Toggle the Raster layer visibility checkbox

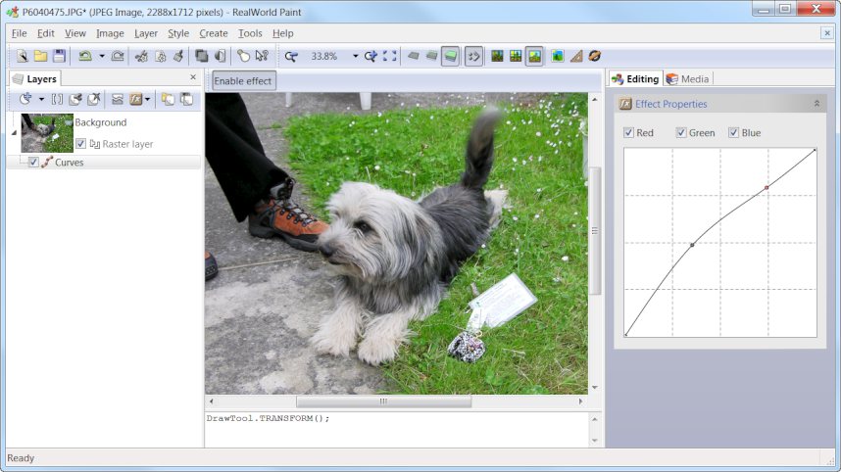point(80,144)
